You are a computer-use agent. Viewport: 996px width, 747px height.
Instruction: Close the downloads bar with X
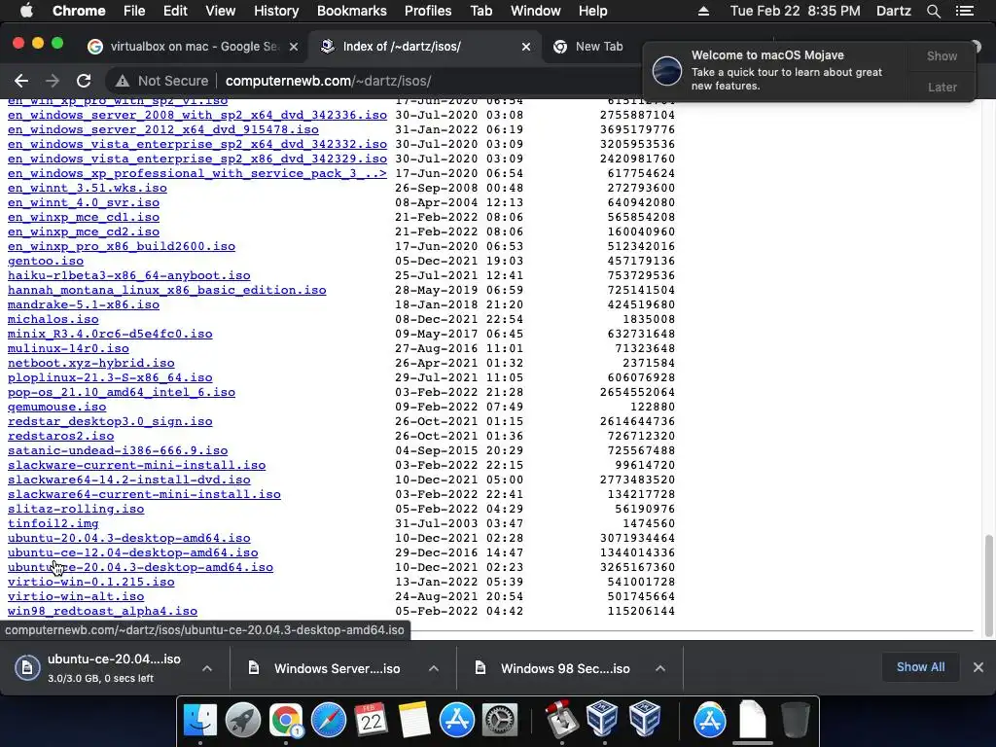978,667
